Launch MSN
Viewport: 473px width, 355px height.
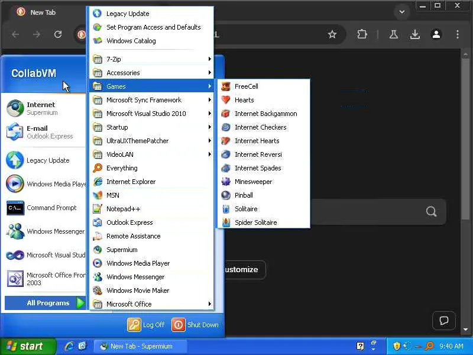151,195
